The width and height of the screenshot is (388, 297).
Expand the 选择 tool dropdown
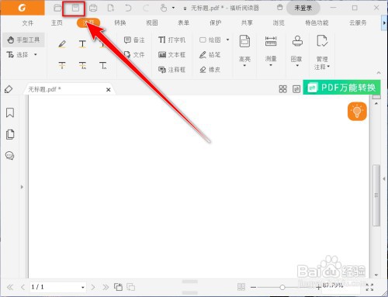36,54
